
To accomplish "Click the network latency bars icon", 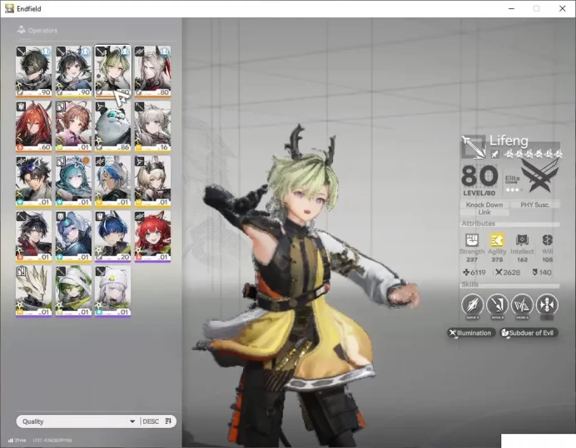I will [11, 440].
